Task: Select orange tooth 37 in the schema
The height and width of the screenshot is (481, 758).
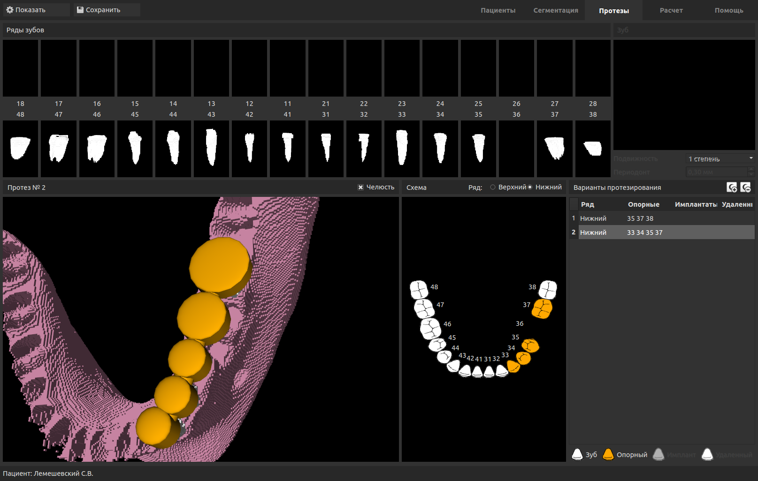Action: pyautogui.click(x=543, y=308)
